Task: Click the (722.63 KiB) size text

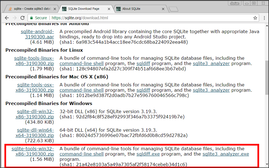Action: (39, 140)
